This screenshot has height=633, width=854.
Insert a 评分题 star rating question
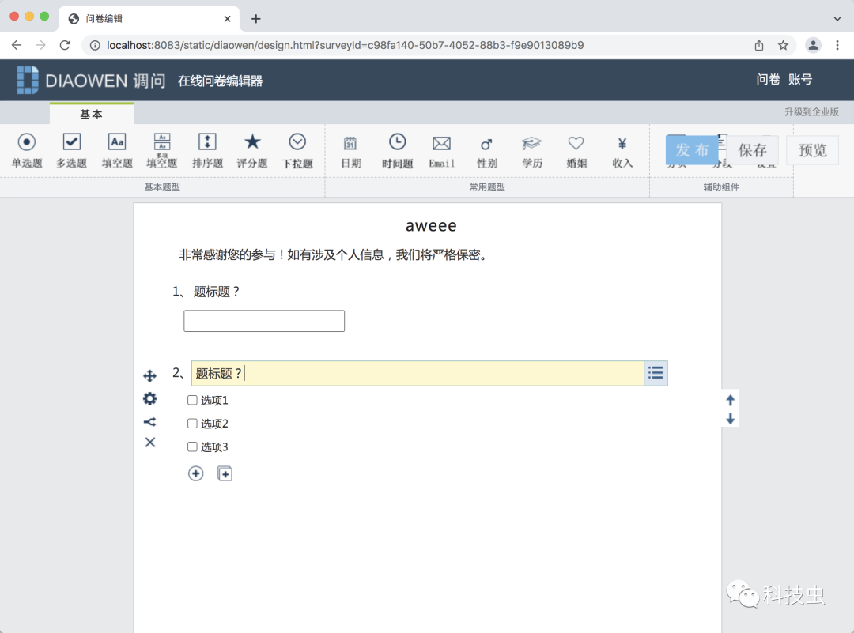click(x=252, y=150)
